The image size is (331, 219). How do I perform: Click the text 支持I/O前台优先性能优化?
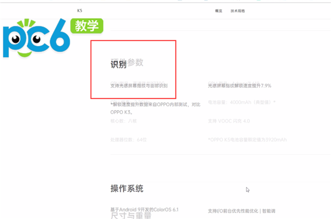233,211
